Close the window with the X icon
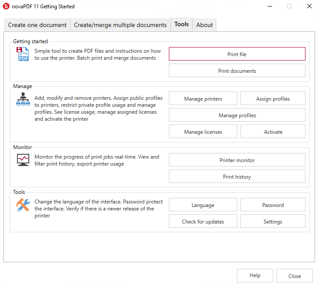Screen dimensions: 319x288 [x=309, y=6]
